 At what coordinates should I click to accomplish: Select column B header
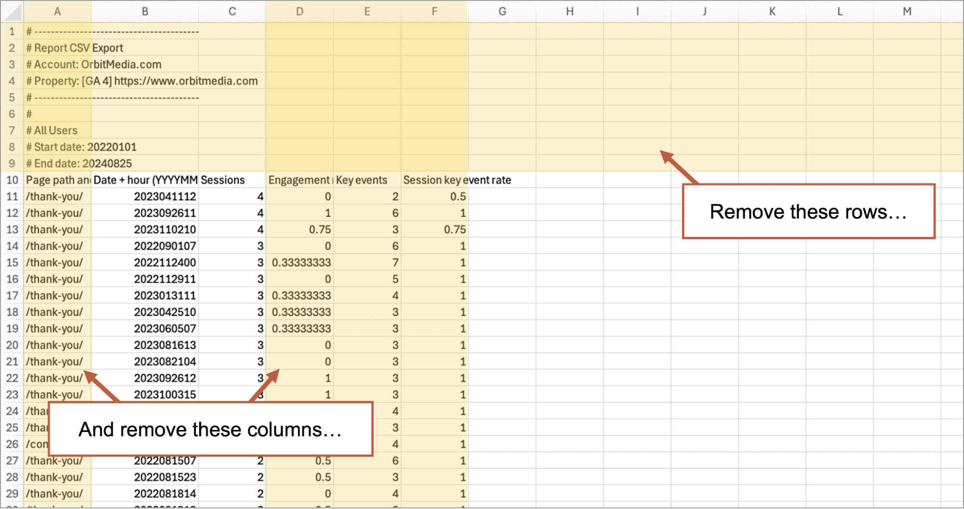pos(145,12)
